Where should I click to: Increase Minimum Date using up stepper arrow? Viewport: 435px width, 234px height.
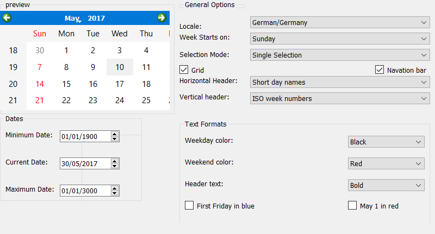(x=114, y=134)
